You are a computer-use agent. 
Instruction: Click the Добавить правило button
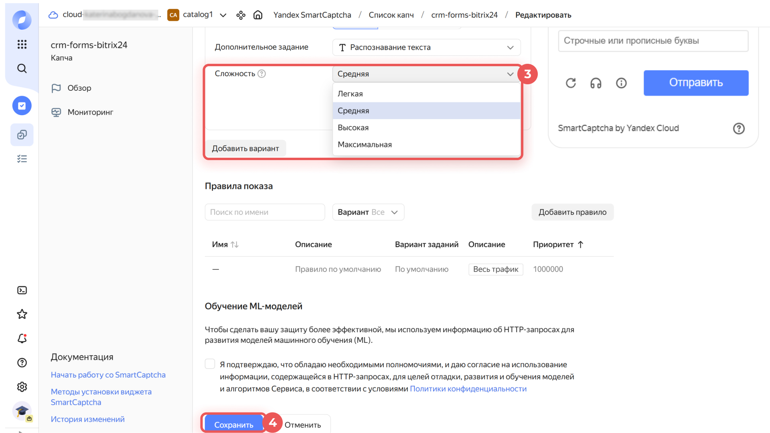(572, 212)
